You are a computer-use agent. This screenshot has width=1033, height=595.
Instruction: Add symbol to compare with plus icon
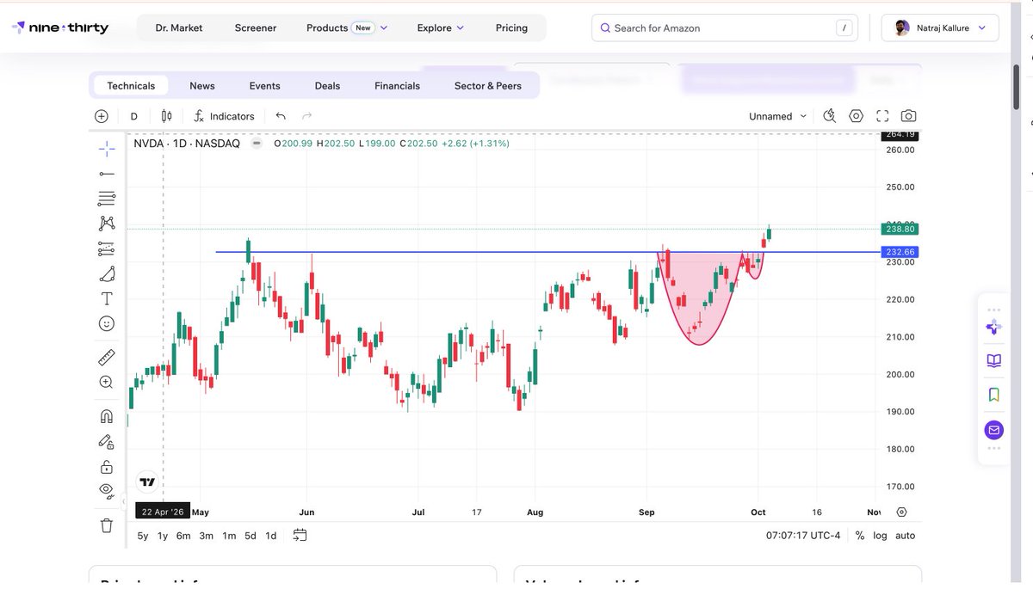tap(102, 116)
